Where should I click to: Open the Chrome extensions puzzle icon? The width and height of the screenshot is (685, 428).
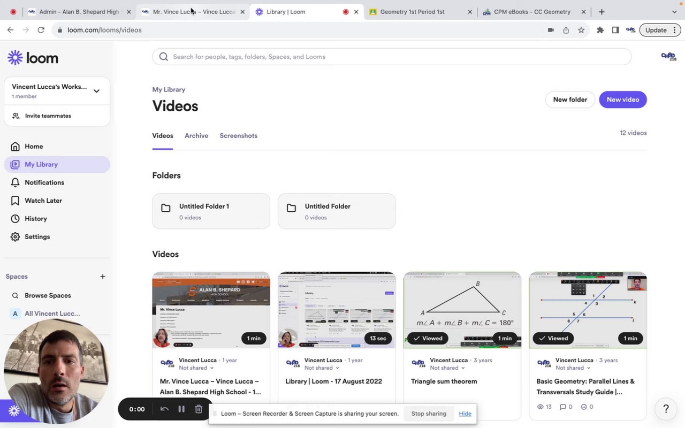pos(600,30)
